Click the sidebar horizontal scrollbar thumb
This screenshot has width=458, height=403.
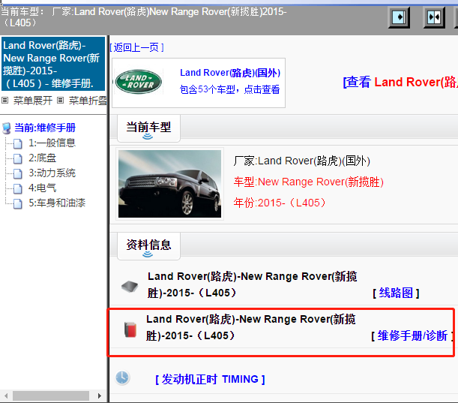51,396
